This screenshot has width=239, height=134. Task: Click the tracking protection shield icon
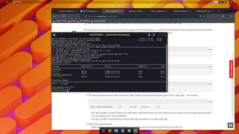point(82,16)
